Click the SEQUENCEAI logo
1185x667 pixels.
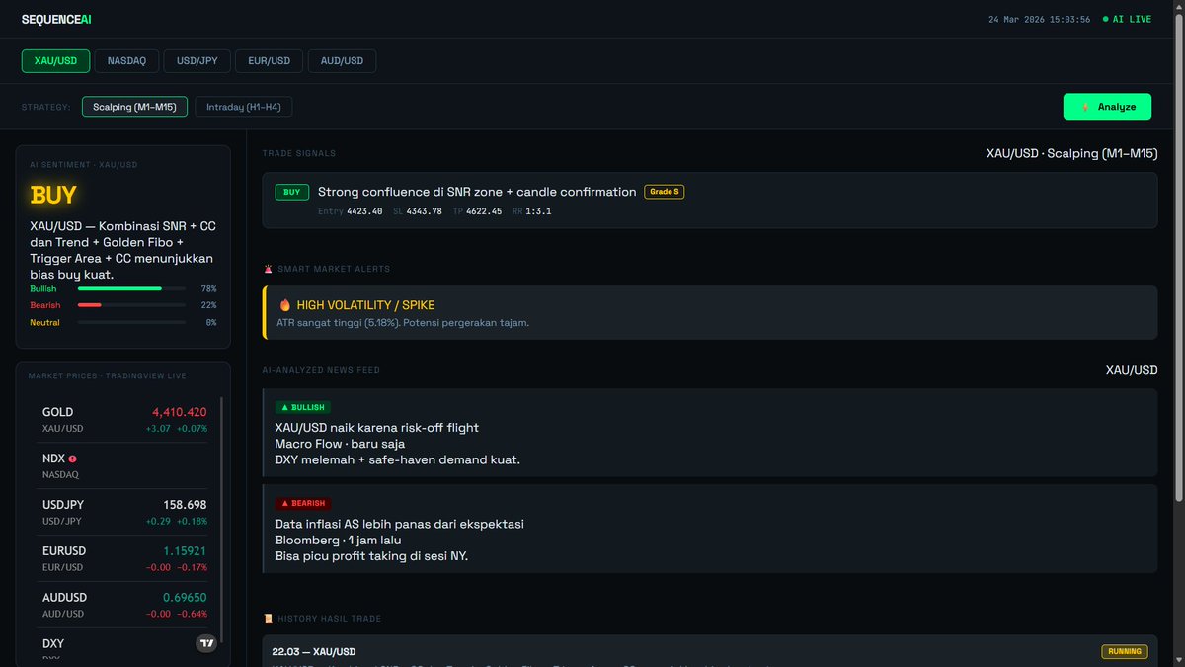pos(56,19)
